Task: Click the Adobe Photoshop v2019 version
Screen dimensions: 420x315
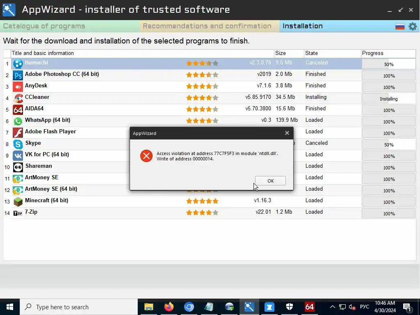Action: pyautogui.click(x=264, y=74)
